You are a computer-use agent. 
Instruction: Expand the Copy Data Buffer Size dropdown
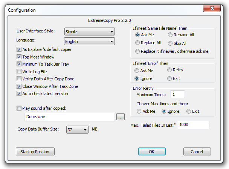pyautogui.click(x=77, y=130)
